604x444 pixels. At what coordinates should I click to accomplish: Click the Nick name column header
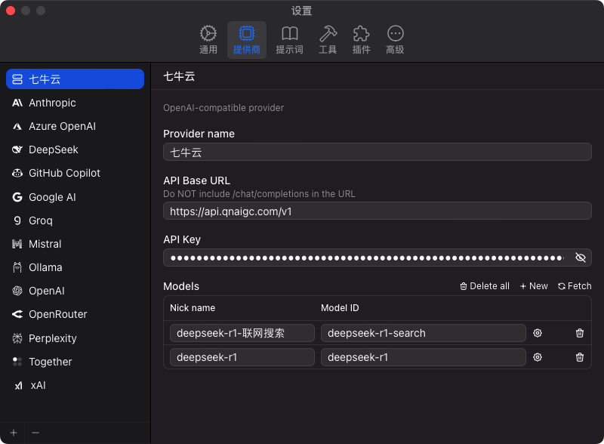(x=193, y=308)
